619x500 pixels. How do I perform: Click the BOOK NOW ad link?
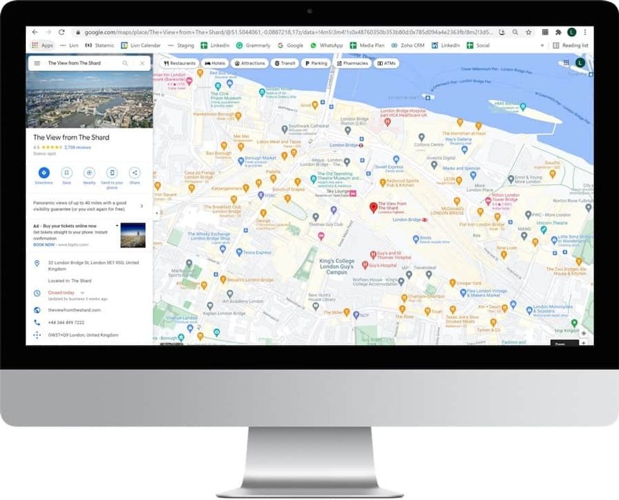pyautogui.click(x=44, y=244)
